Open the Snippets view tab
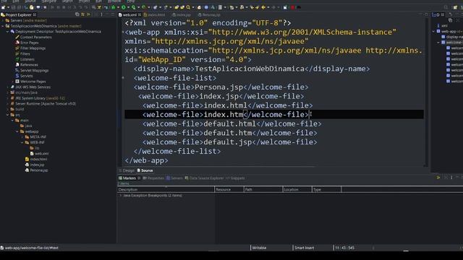The width and height of the screenshot is (463, 260). pyautogui.click(x=235, y=178)
